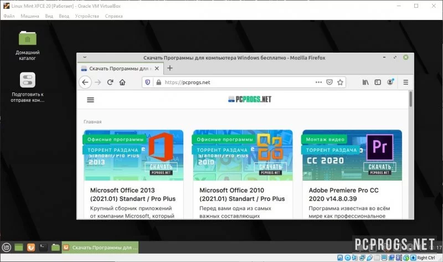Open VirtualBox Справка menu

114,16
